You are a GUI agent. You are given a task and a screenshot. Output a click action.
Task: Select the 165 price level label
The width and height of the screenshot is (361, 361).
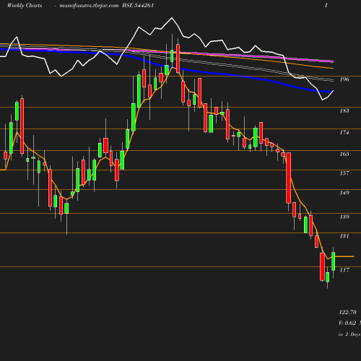(344, 154)
